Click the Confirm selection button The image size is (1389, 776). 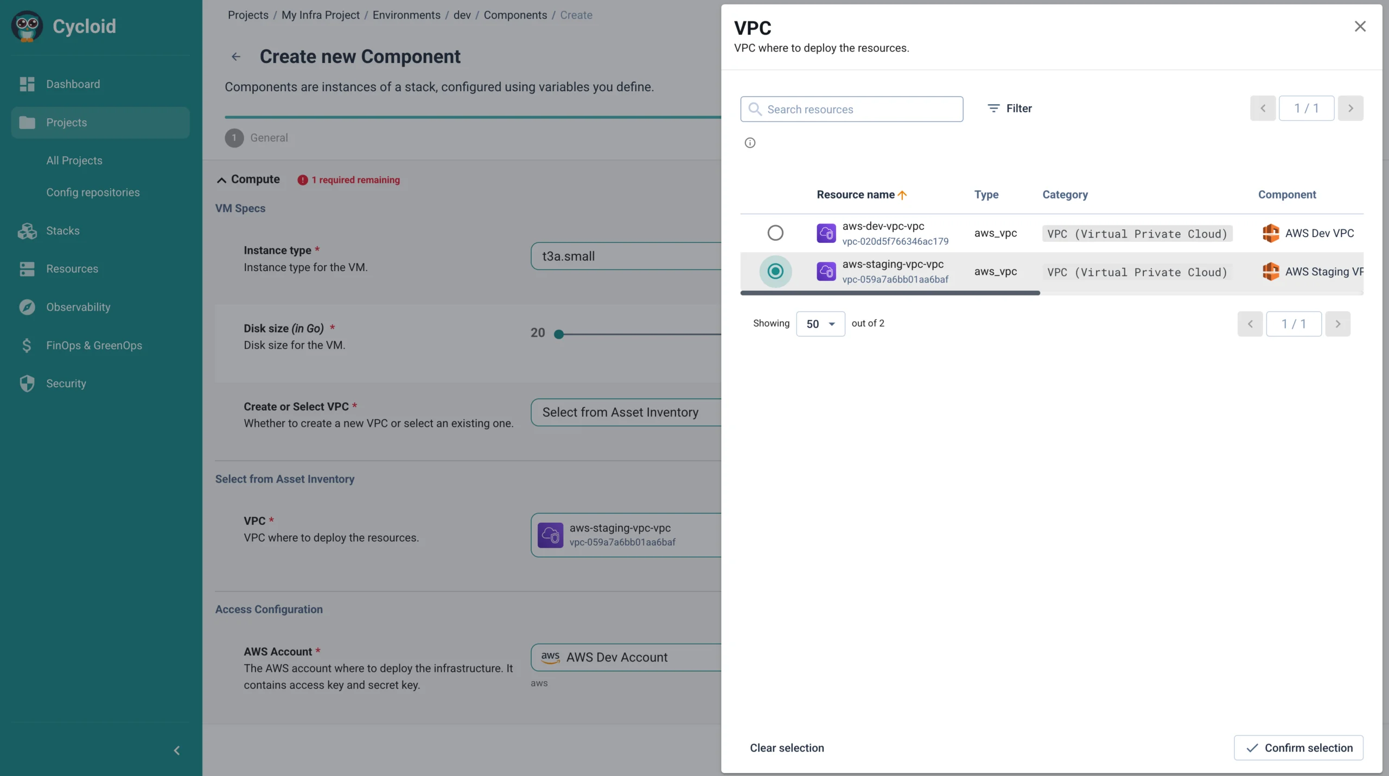point(1298,748)
